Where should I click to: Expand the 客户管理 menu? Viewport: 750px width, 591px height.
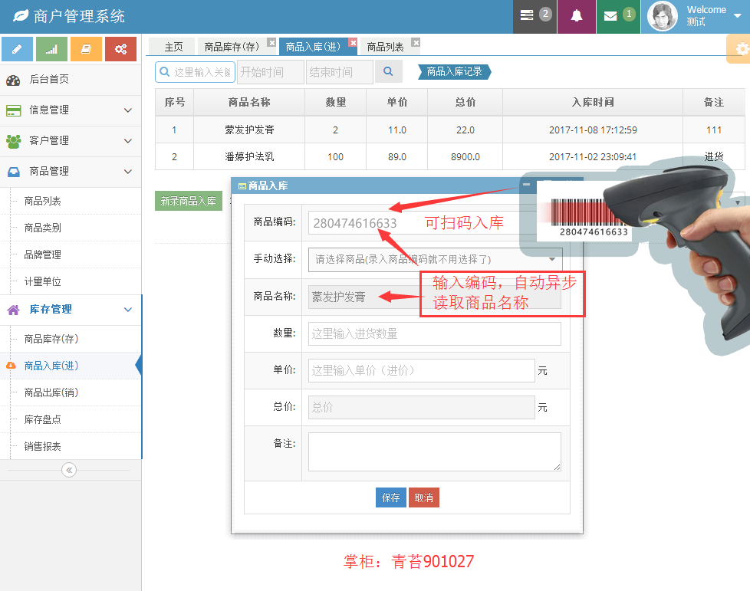(x=71, y=141)
